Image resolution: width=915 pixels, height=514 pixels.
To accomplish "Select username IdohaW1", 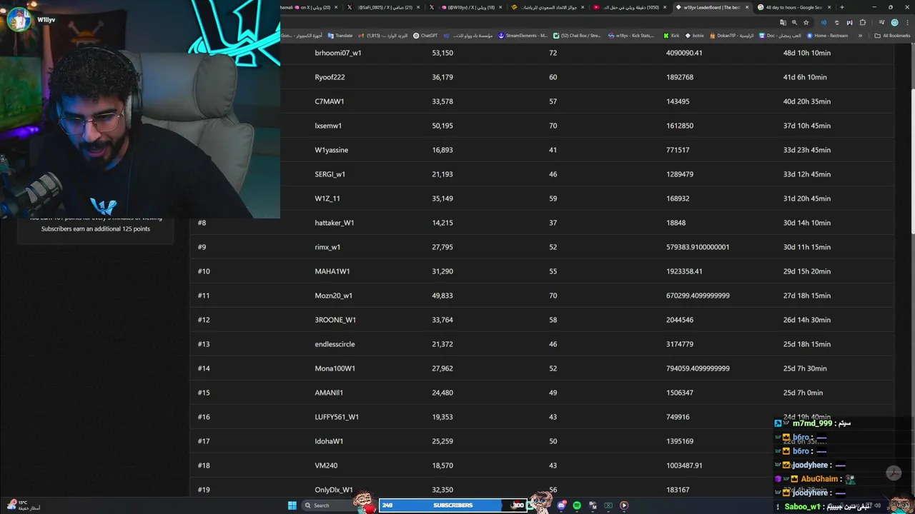I will coord(329,441).
